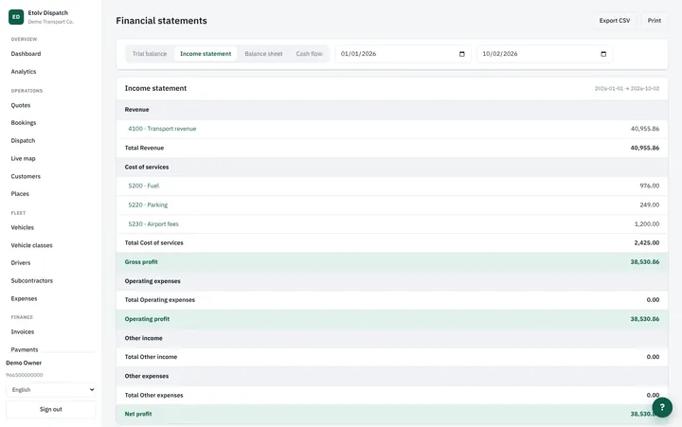
Task: Go to Dashboard in the sidebar
Action: click(x=27, y=54)
